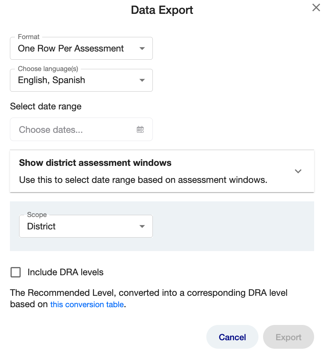Click the Export button

point(289,337)
